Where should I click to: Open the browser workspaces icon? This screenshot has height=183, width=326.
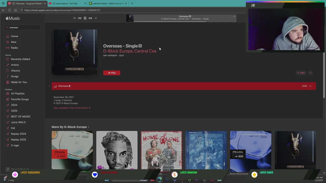pyautogui.click(x=3, y=4)
